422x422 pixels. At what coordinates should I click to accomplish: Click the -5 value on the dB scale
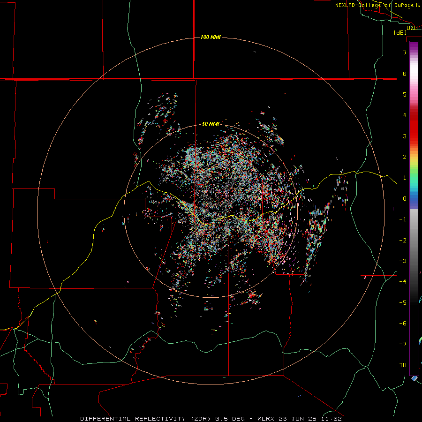click(403, 303)
